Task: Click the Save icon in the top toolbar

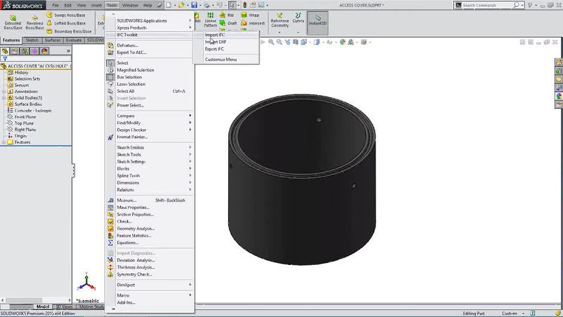Action: click(x=194, y=5)
